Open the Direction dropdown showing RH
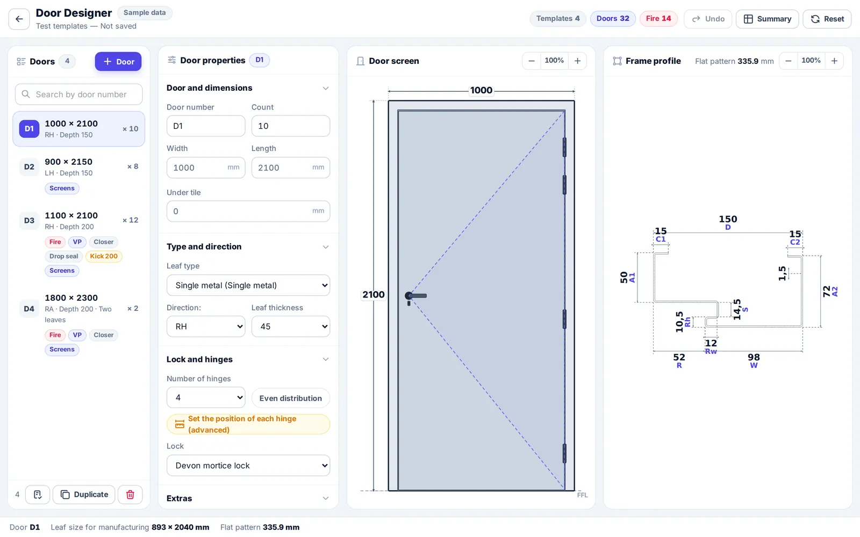 206,326
